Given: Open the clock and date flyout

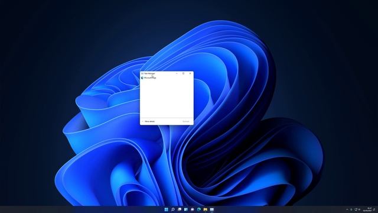Looking at the screenshot, I should tap(367, 209).
